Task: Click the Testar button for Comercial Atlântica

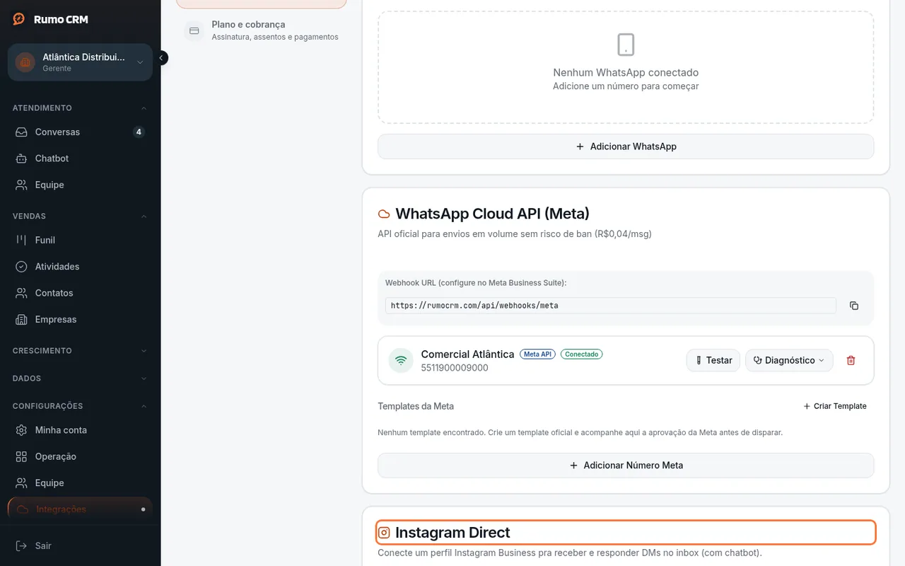Action: [x=713, y=360]
